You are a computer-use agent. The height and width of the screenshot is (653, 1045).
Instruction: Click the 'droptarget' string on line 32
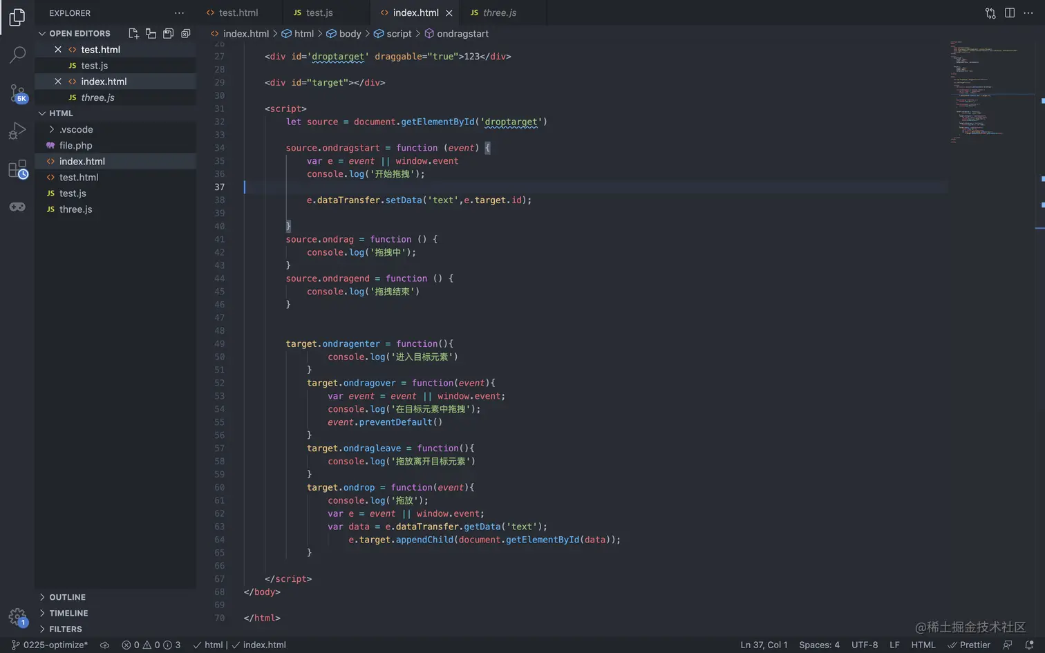click(x=511, y=122)
